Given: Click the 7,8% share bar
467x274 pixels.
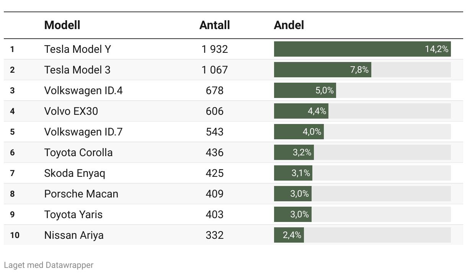Looking at the screenshot, I should 322,70.
